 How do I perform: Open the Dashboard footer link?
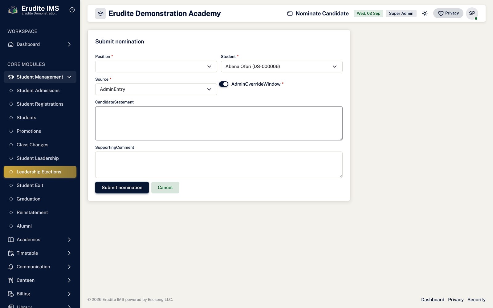[x=433, y=300]
